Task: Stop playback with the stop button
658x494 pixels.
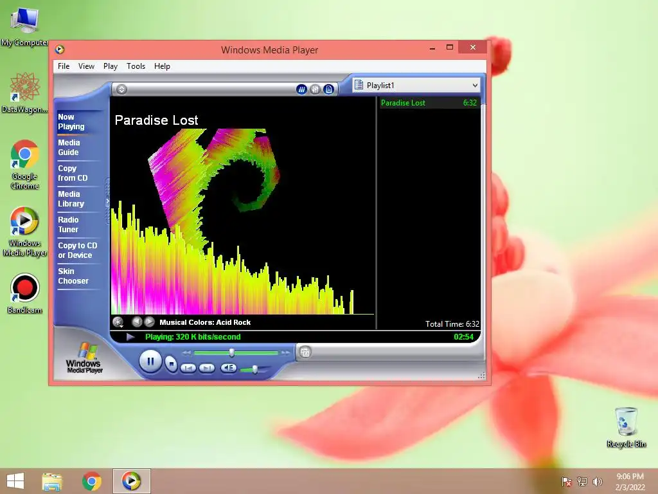Action: (171, 363)
